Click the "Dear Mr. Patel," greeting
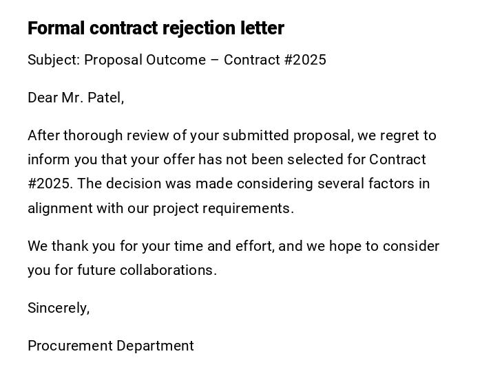Image resolution: width=482 pixels, height=389 pixels. coord(76,98)
